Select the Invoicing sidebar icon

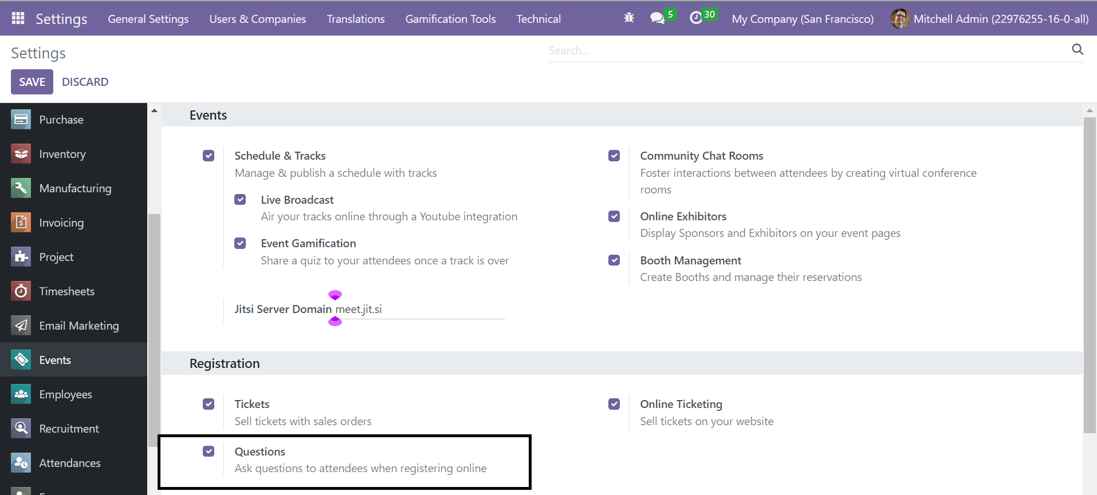pyautogui.click(x=21, y=223)
